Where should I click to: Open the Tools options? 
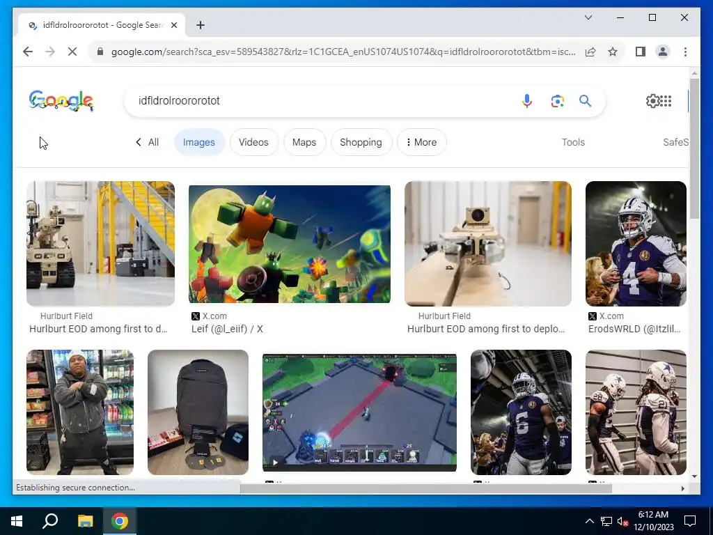[573, 142]
